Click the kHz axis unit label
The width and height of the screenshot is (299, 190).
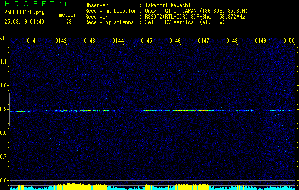point(4,38)
